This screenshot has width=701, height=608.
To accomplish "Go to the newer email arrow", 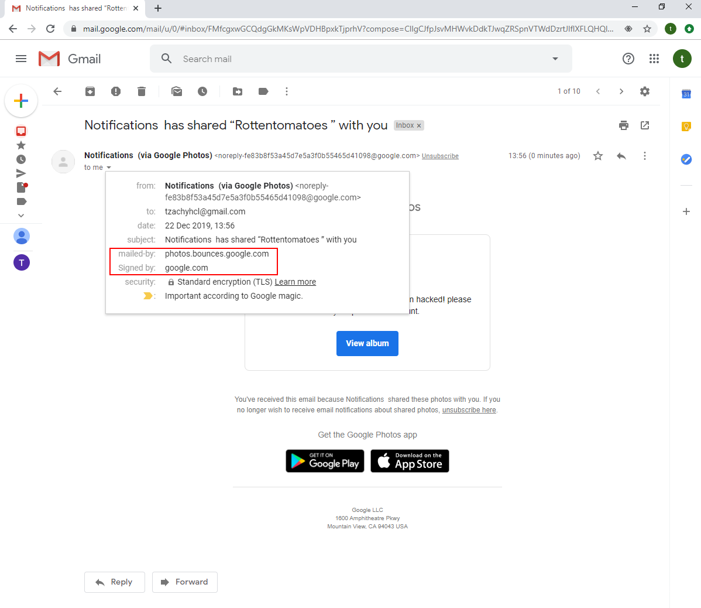I will (x=598, y=91).
